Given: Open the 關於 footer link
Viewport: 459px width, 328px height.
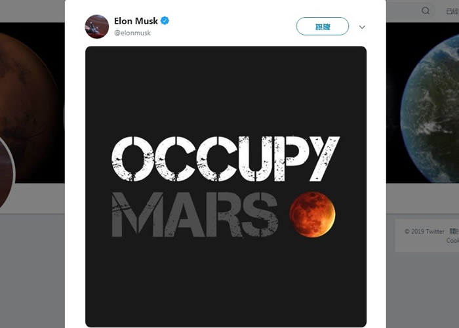Looking at the screenshot, I should (x=454, y=232).
